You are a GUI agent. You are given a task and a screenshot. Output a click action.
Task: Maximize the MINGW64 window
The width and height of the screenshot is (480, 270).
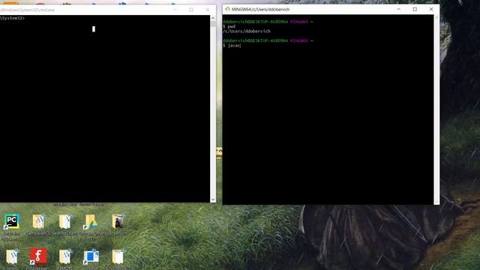[x=415, y=9]
